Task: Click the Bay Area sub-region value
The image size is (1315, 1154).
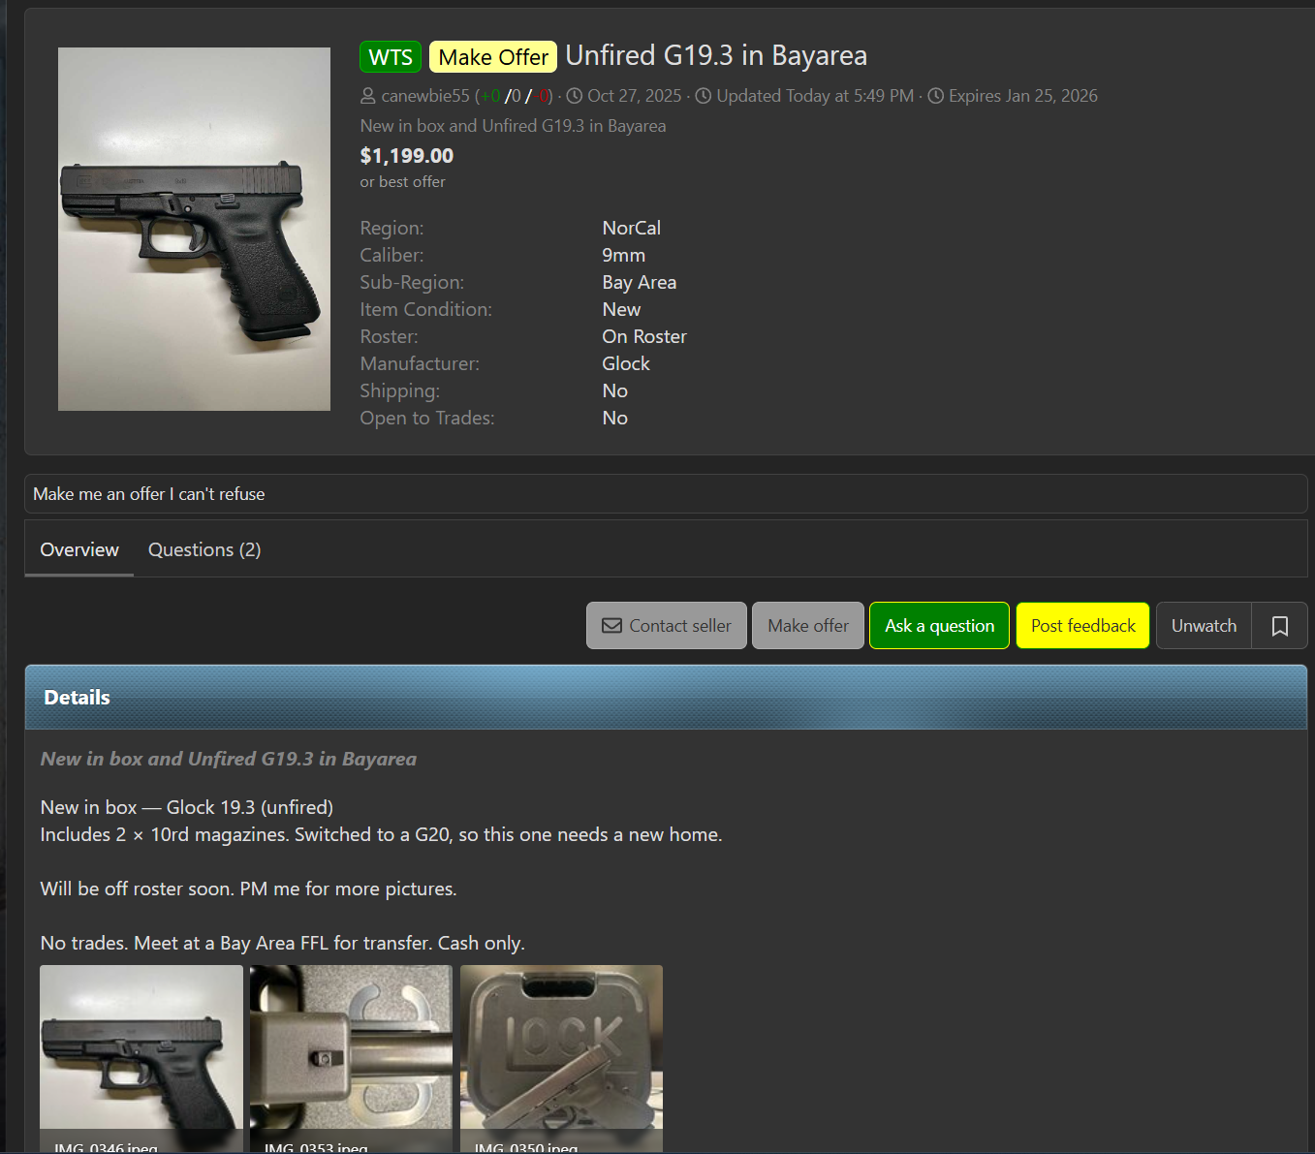Action: click(x=640, y=282)
